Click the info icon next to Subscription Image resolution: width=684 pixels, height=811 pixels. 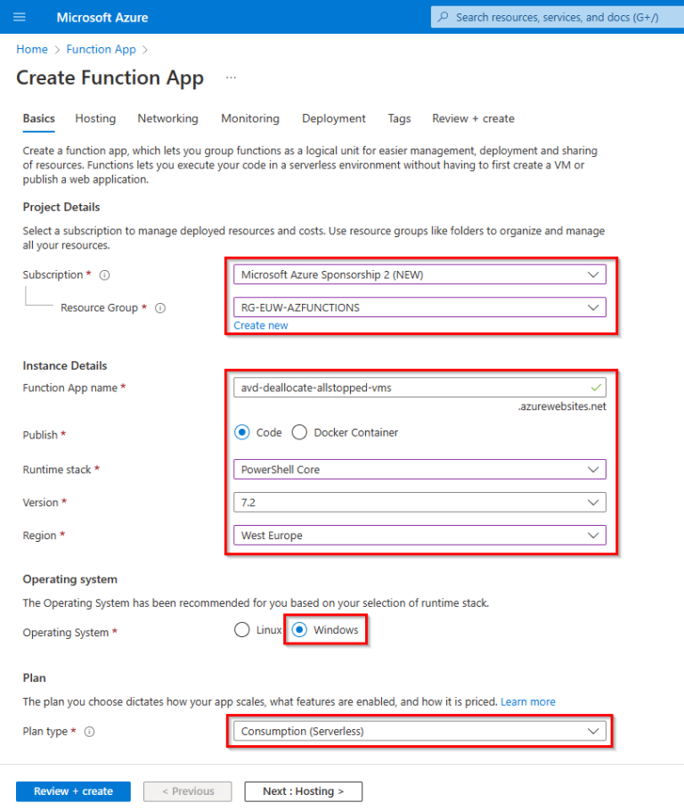pyautogui.click(x=104, y=274)
